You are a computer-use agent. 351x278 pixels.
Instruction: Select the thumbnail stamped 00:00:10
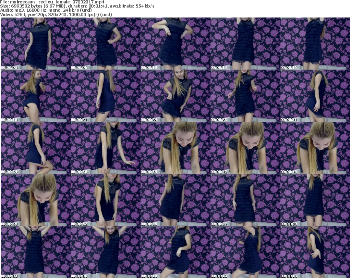175,44
